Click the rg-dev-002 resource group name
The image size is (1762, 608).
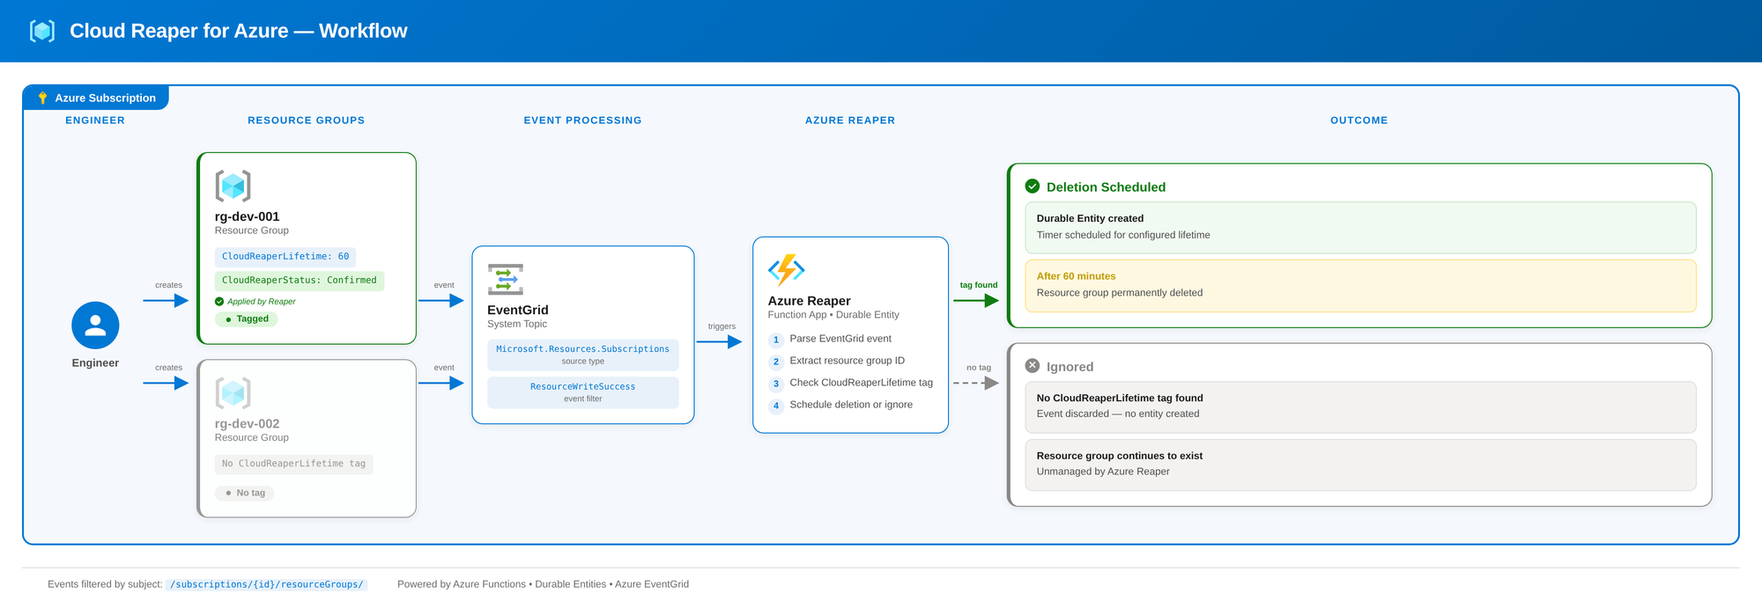[x=248, y=424]
